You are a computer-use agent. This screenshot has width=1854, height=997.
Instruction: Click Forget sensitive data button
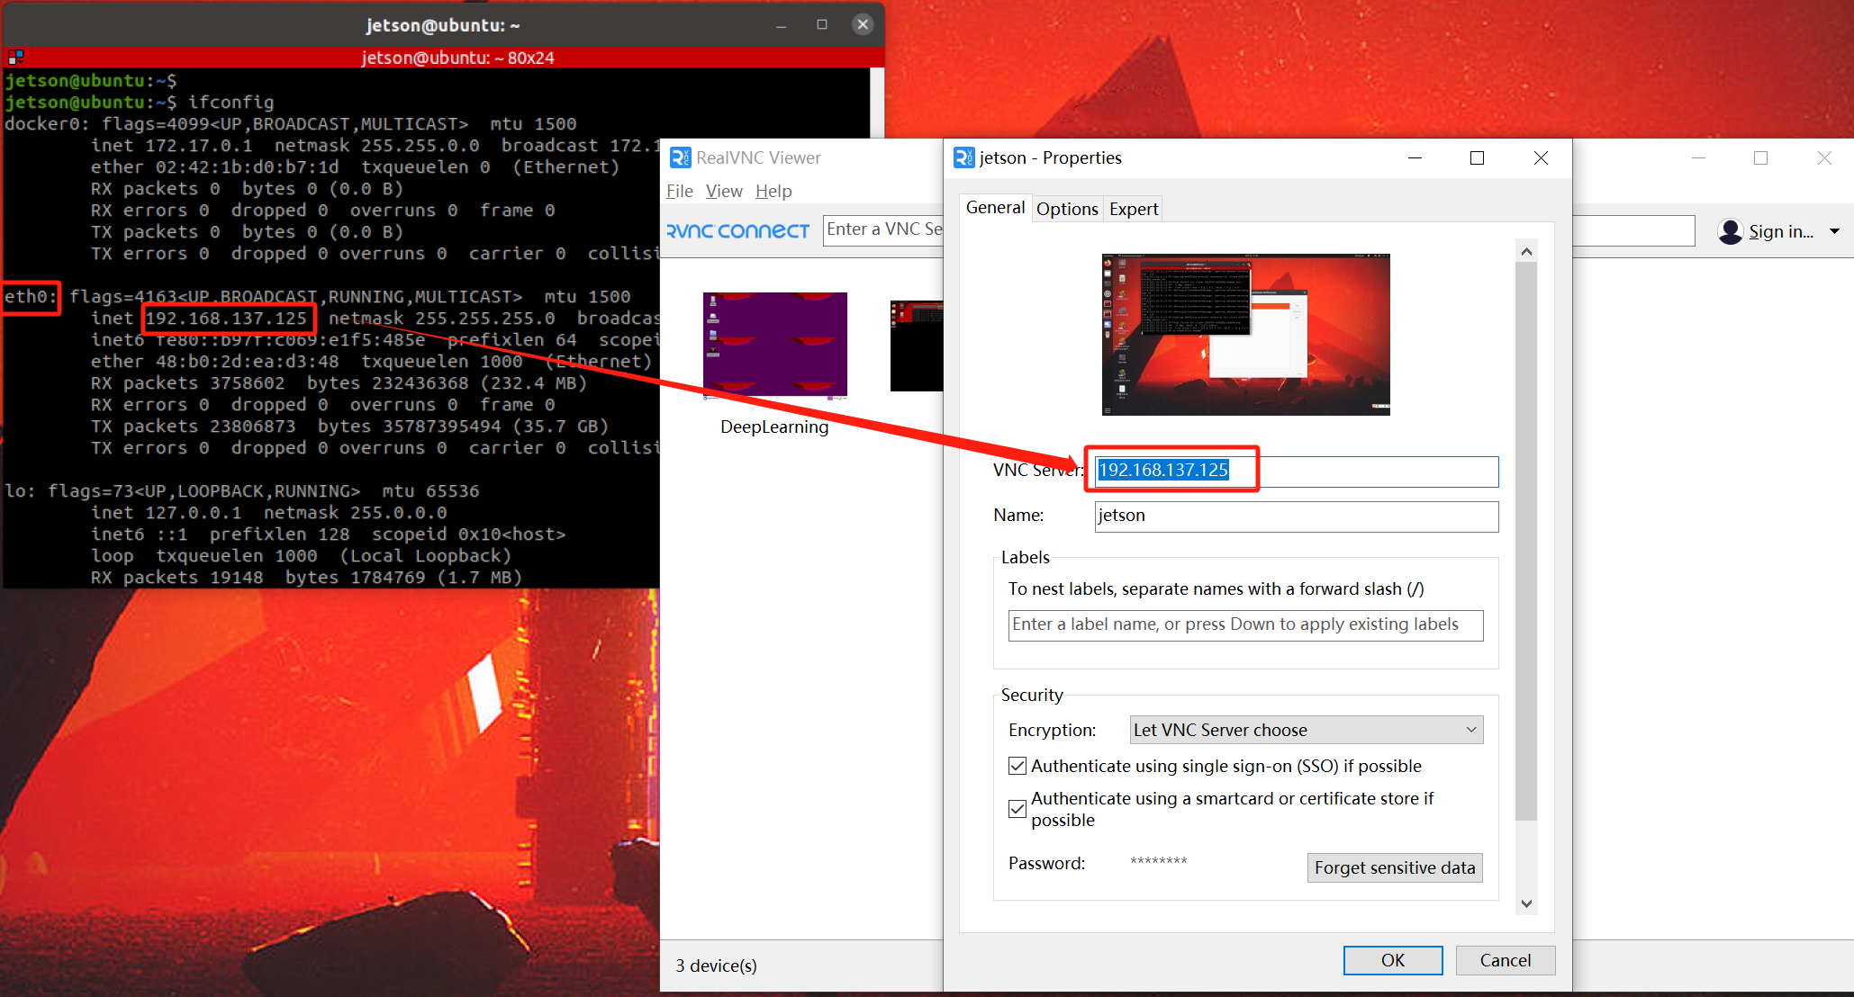1395,867
